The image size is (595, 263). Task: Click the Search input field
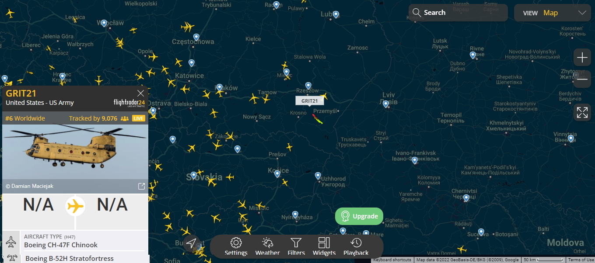coord(458,13)
